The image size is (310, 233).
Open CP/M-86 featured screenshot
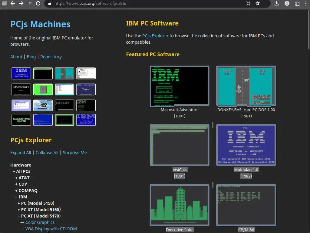click(246, 205)
